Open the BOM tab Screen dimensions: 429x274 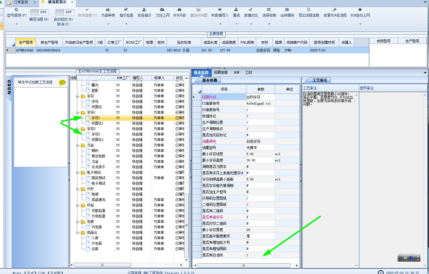[x=236, y=72]
